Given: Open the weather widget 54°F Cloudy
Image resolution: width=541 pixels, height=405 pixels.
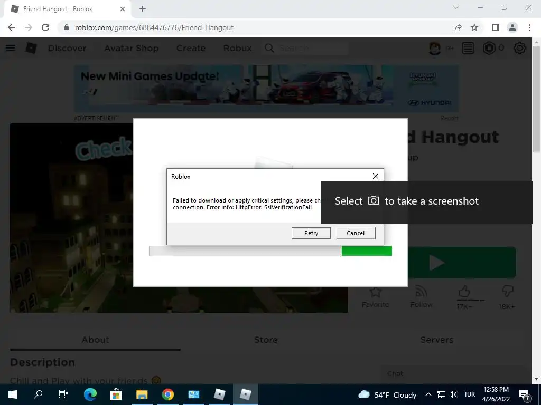Looking at the screenshot, I should click(x=387, y=394).
